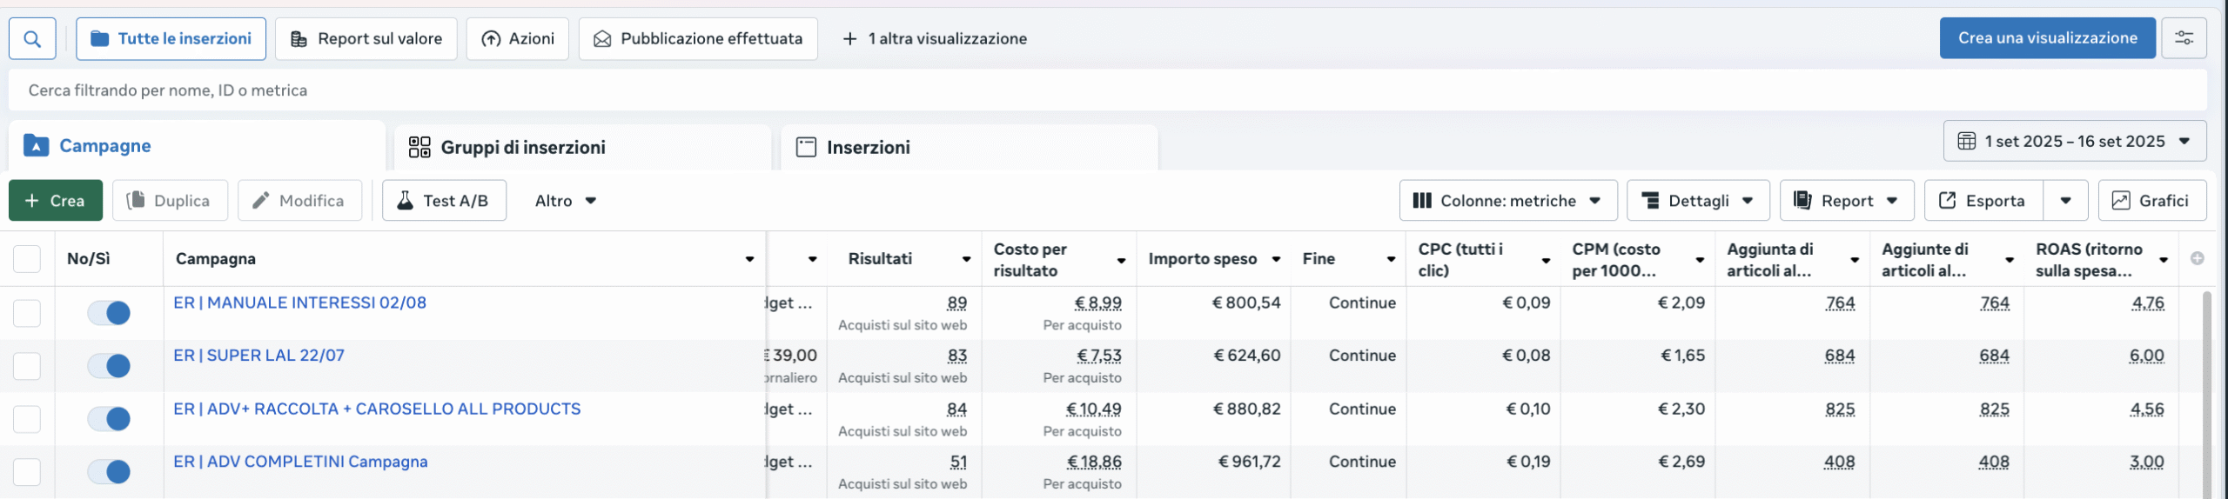This screenshot has height=499, width=2228.
Task: Open the view settings sliders icon
Action: pyautogui.click(x=2184, y=38)
